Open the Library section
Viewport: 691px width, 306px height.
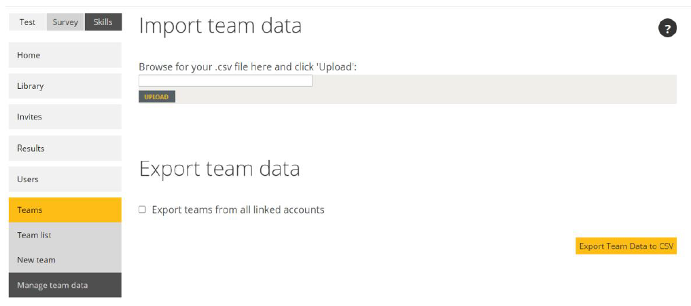click(x=65, y=86)
